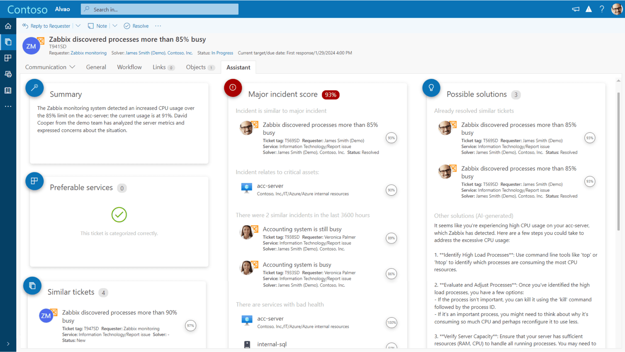Click the Preferable services panel icon

point(34,181)
